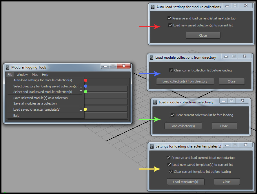Toggle Load new saved collection(s) to current list
257x194 pixels.
click(170, 25)
